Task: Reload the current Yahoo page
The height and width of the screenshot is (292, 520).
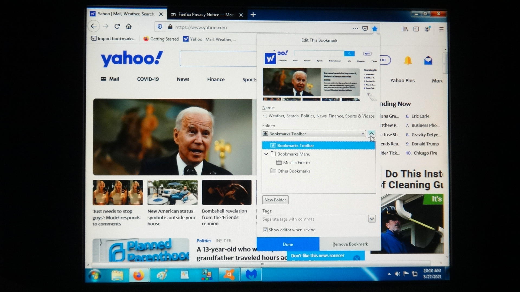Action: (x=117, y=26)
